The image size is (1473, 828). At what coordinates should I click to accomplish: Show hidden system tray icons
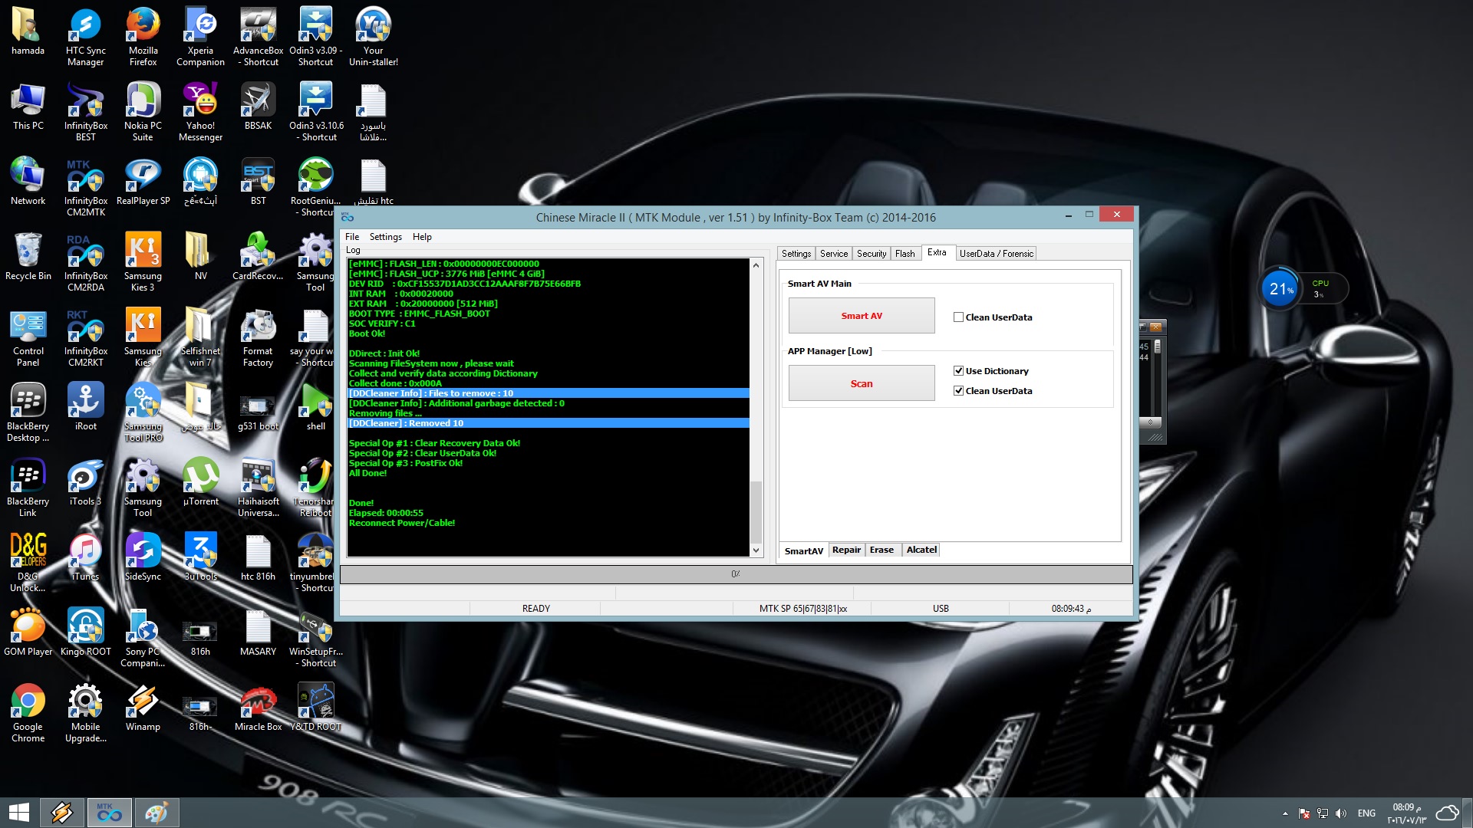pyautogui.click(x=1285, y=813)
